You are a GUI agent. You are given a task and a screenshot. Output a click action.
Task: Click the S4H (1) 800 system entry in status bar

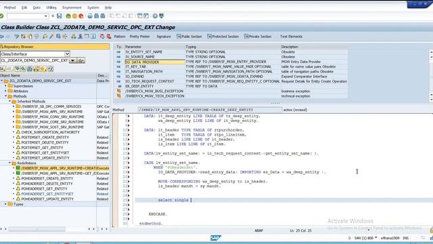(x=365, y=238)
